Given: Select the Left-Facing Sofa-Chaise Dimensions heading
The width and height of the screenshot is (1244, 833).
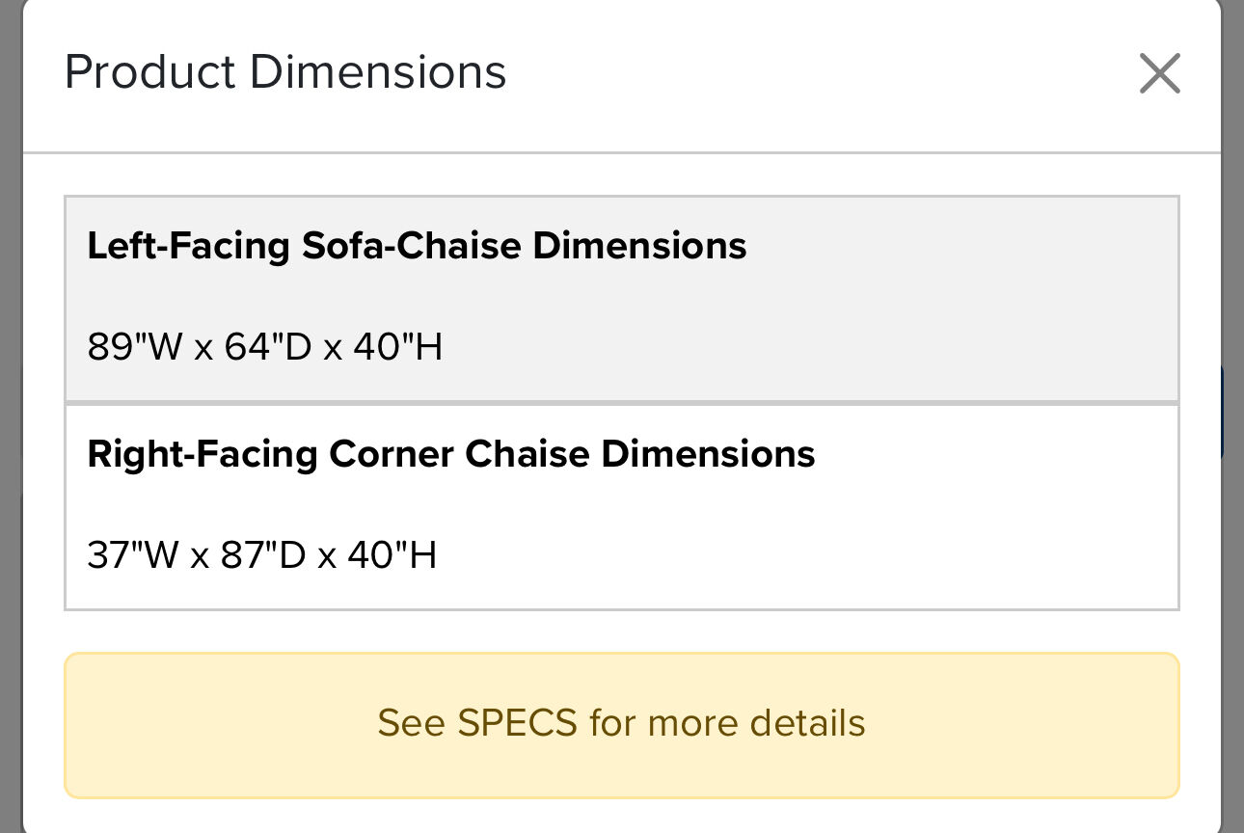Looking at the screenshot, I should 417,246.
